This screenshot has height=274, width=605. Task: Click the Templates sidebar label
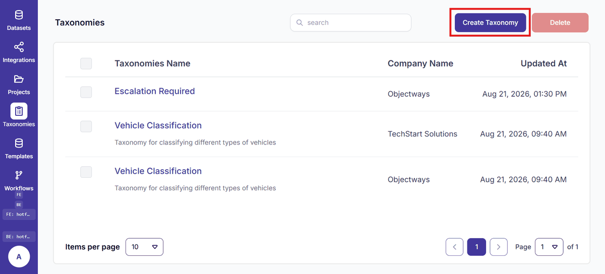click(19, 156)
